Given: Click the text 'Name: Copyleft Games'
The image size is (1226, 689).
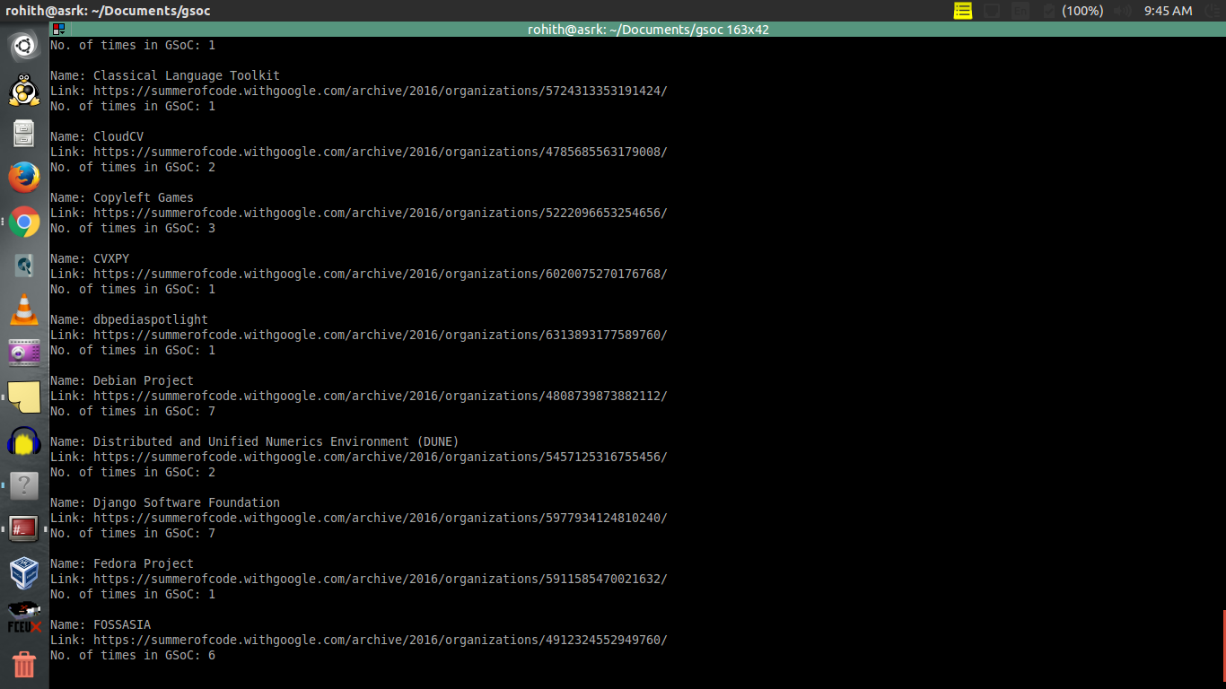Looking at the screenshot, I should (122, 197).
